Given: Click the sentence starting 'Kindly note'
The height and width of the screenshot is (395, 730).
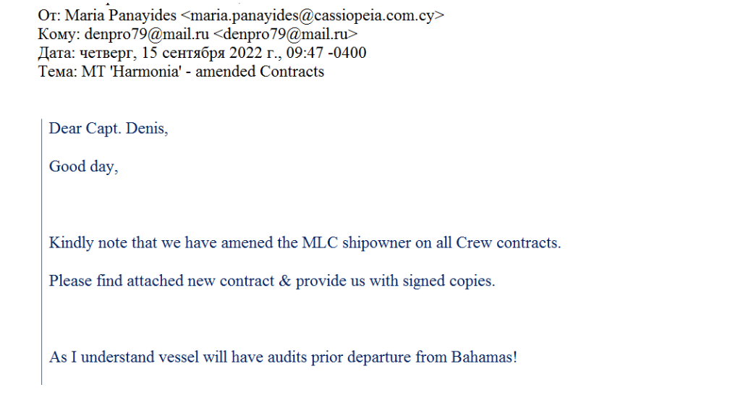Looking at the screenshot, I should tap(305, 242).
